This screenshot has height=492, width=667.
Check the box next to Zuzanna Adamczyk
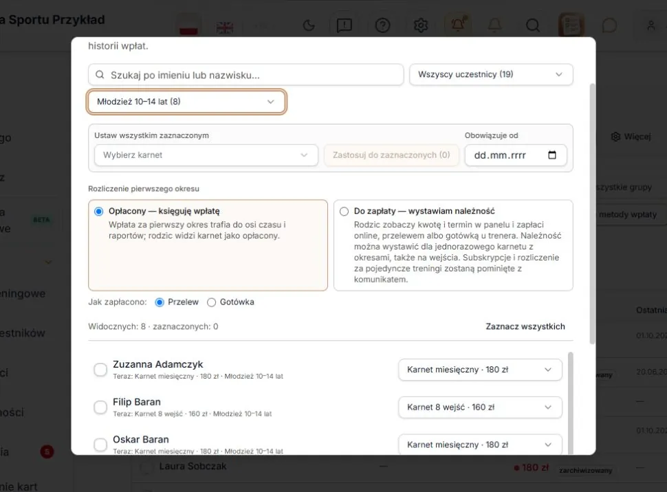(x=100, y=370)
